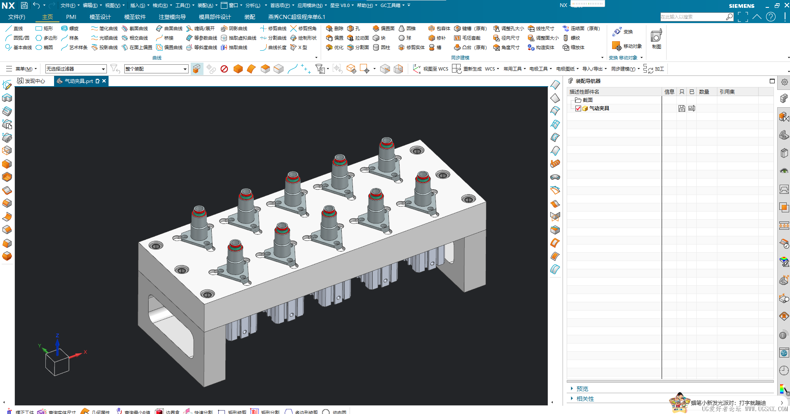790x414 pixels.
Task: Create a 圆柱 cylinder primitive
Action: click(x=381, y=47)
